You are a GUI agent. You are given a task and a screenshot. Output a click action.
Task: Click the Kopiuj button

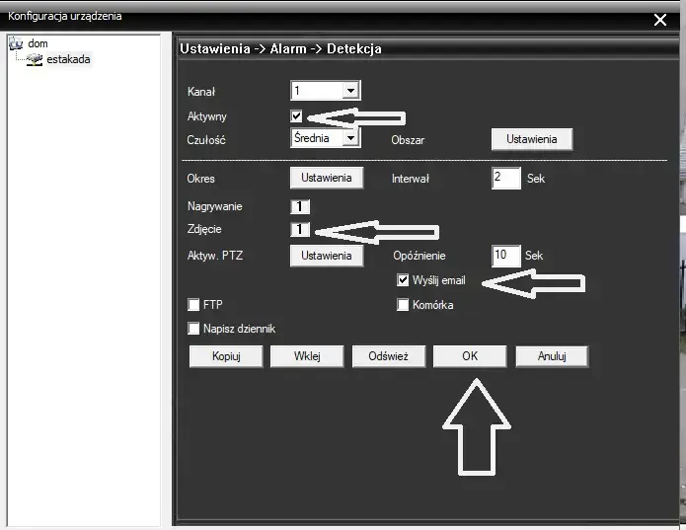point(226,356)
